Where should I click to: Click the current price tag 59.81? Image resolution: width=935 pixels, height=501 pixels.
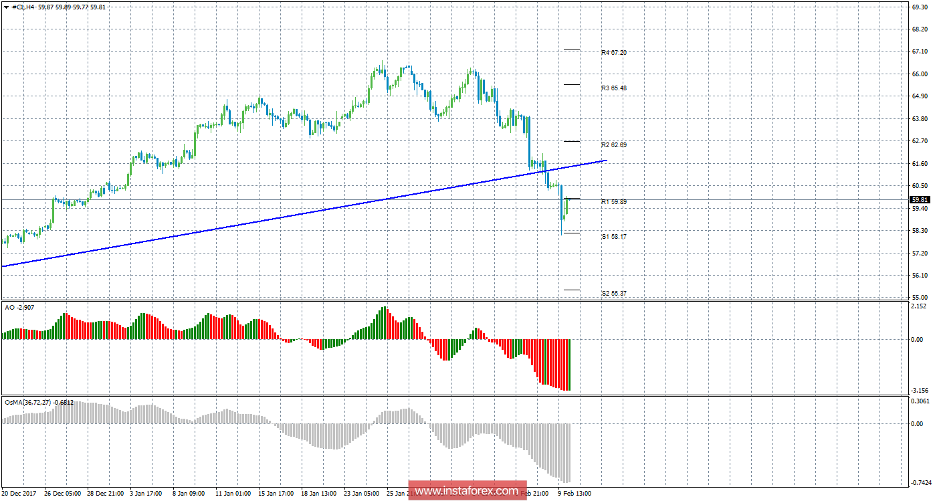tap(919, 199)
